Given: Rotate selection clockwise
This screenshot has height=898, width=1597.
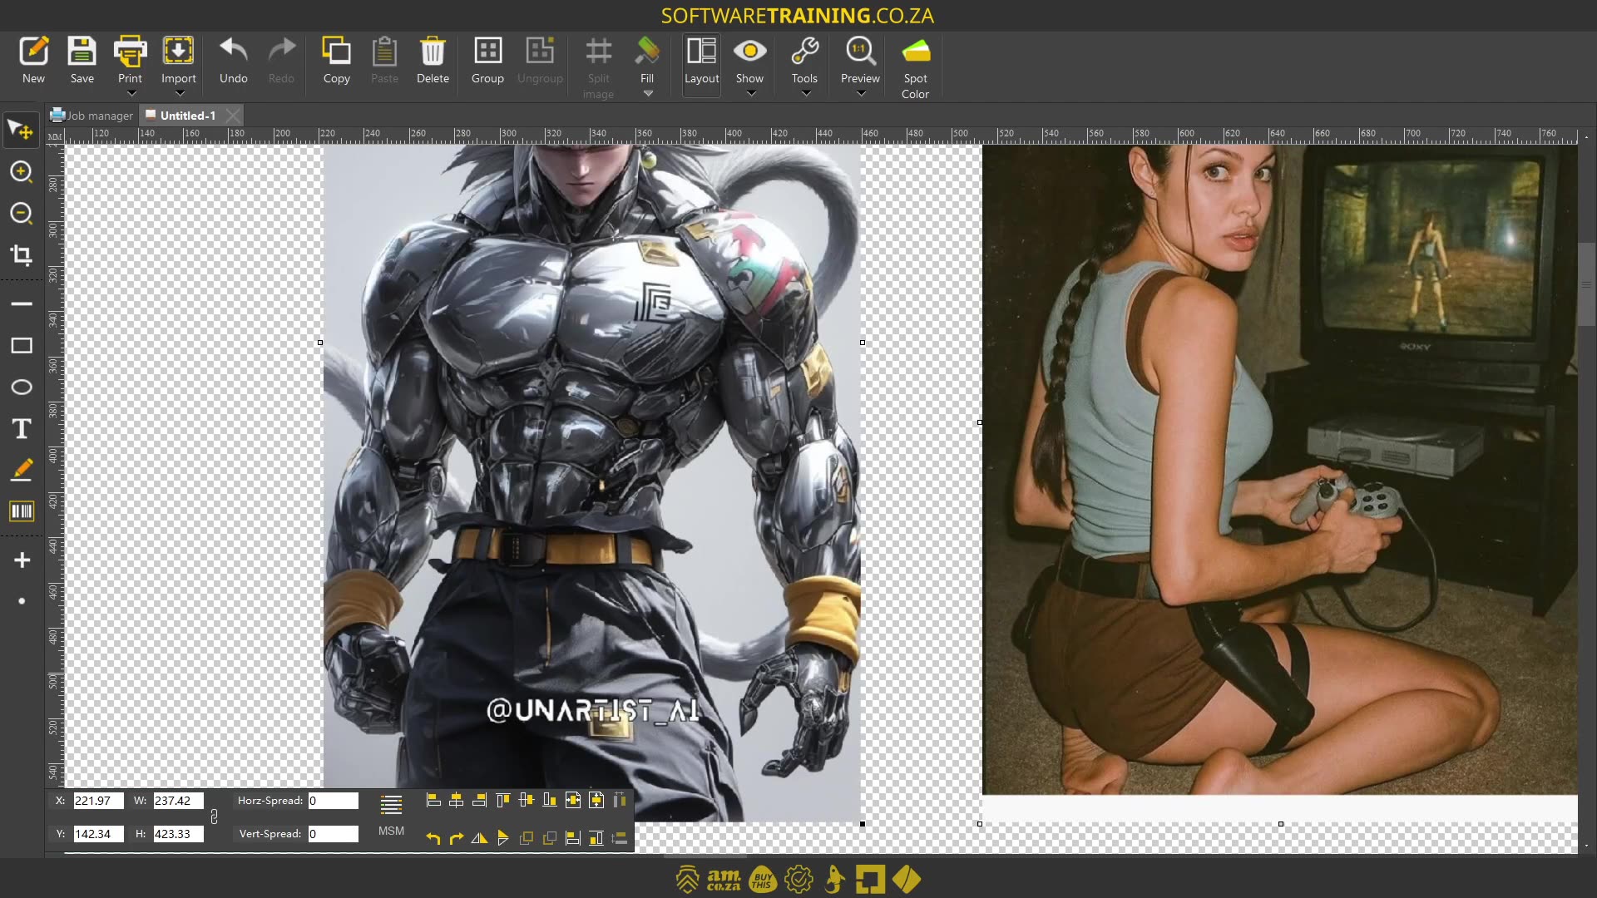Looking at the screenshot, I should click(456, 838).
